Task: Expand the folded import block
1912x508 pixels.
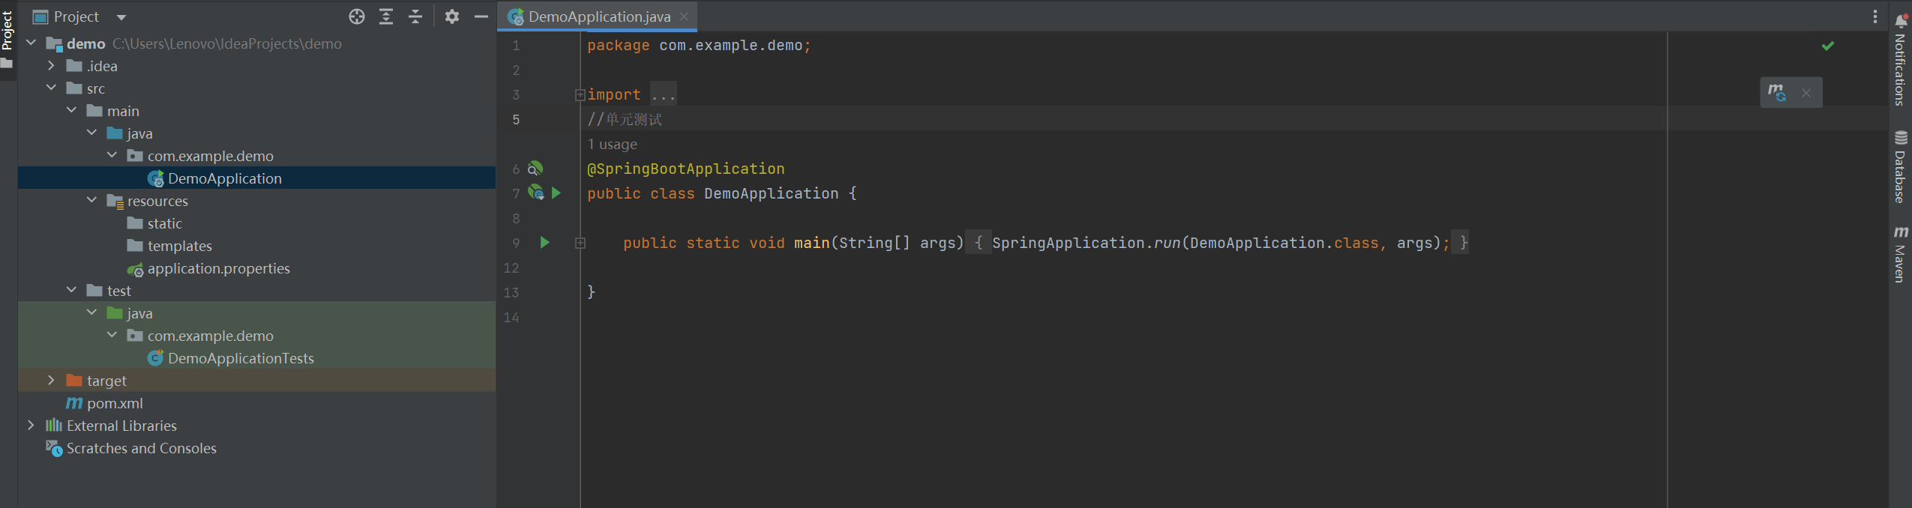Action: tap(580, 95)
